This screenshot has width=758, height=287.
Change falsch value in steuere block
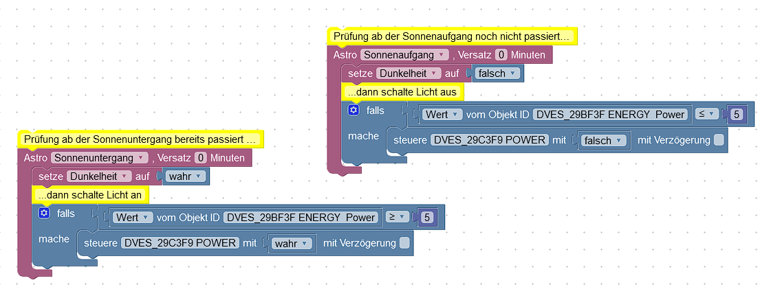tap(603, 140)
